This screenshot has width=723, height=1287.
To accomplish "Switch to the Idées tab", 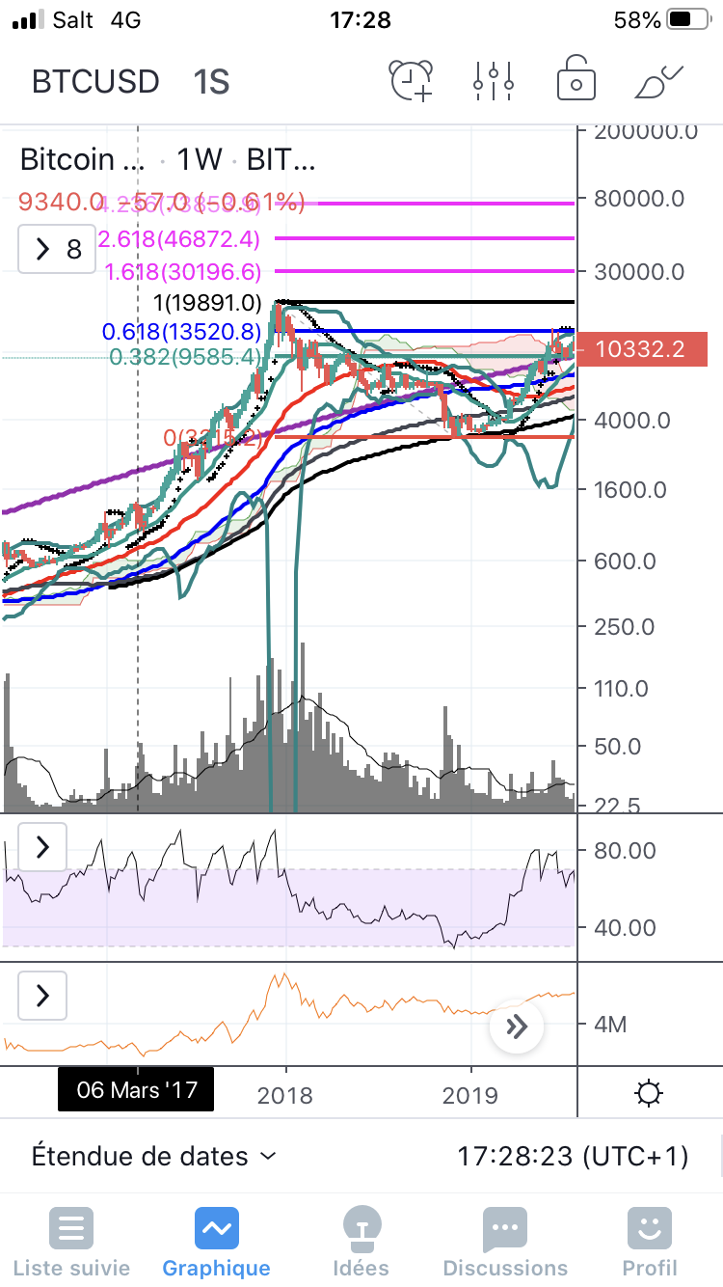I will [361, 1242].
